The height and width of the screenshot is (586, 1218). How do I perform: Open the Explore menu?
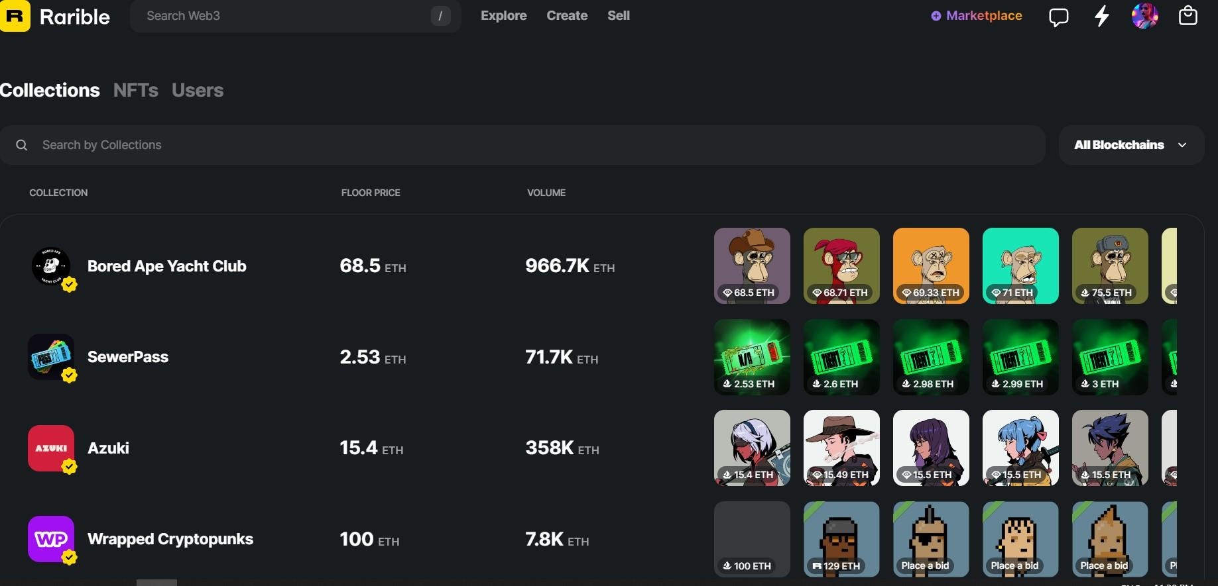[x=504, y=15]
